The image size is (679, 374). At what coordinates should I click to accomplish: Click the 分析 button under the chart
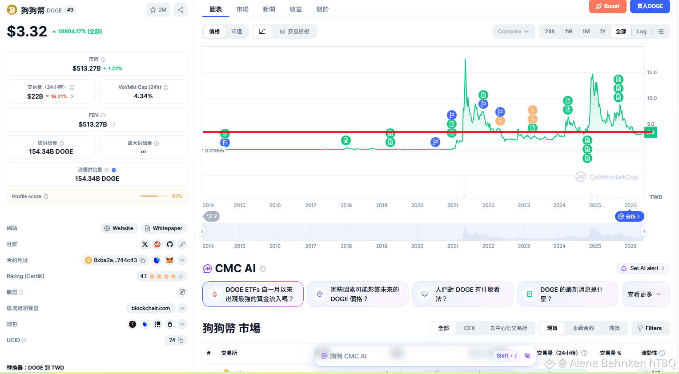[x=630, y=216]
